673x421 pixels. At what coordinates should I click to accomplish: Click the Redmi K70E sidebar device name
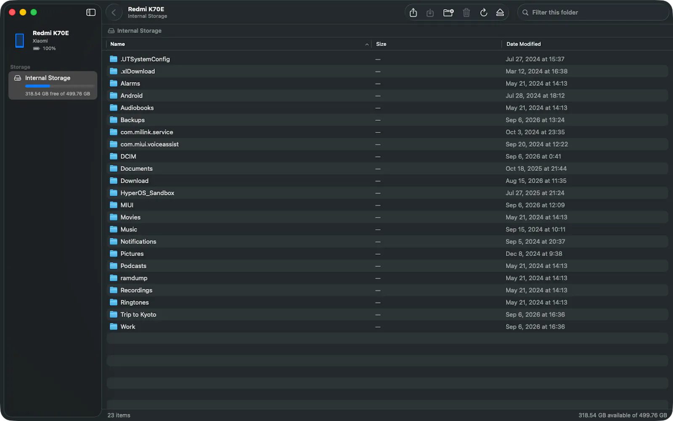click(x=51, y=33)
